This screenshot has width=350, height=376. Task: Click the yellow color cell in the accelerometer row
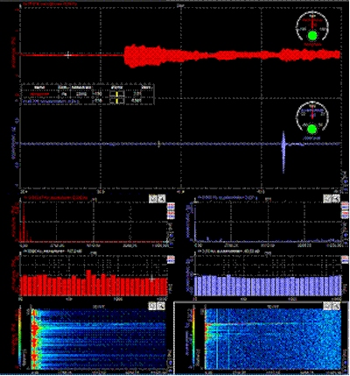click(116, 101)
